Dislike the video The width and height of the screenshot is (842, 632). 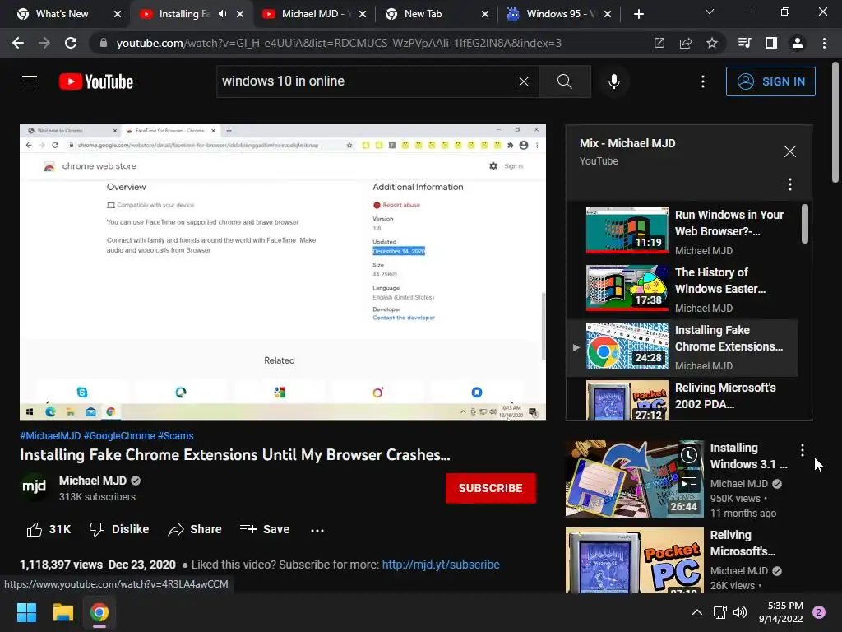pyautogui.click(x=119, y=529)
